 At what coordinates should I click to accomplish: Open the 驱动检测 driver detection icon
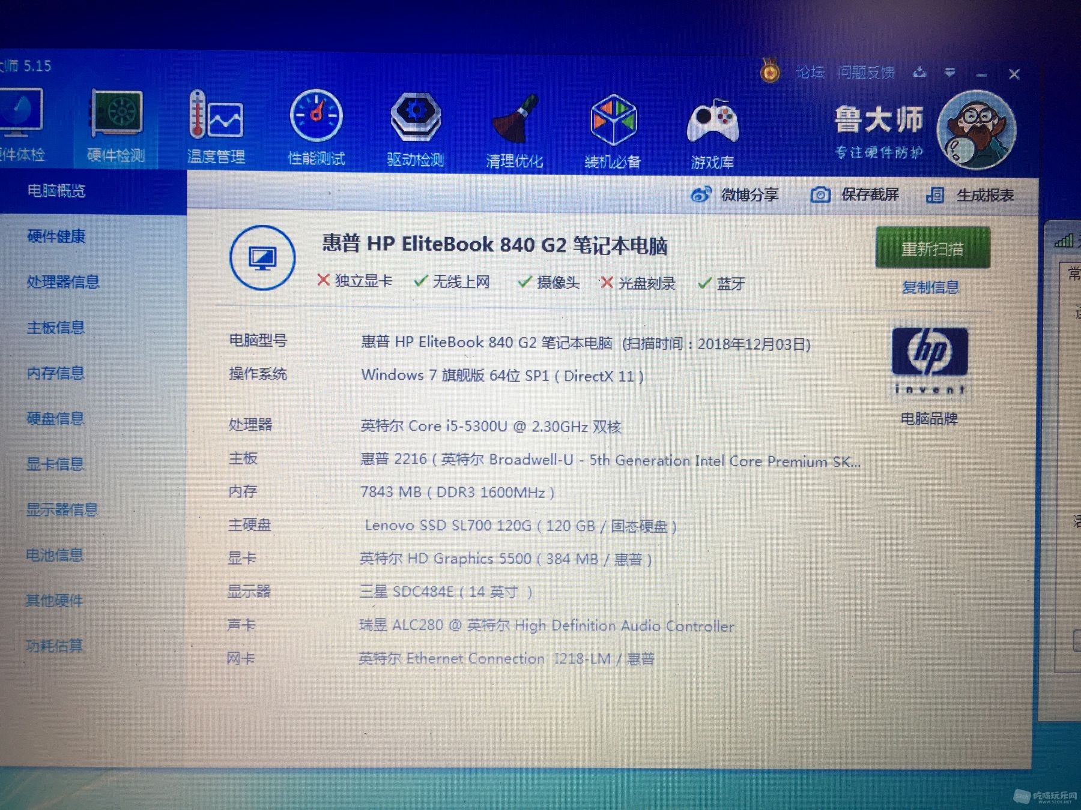pyautogui.click(x=416, y=130)
